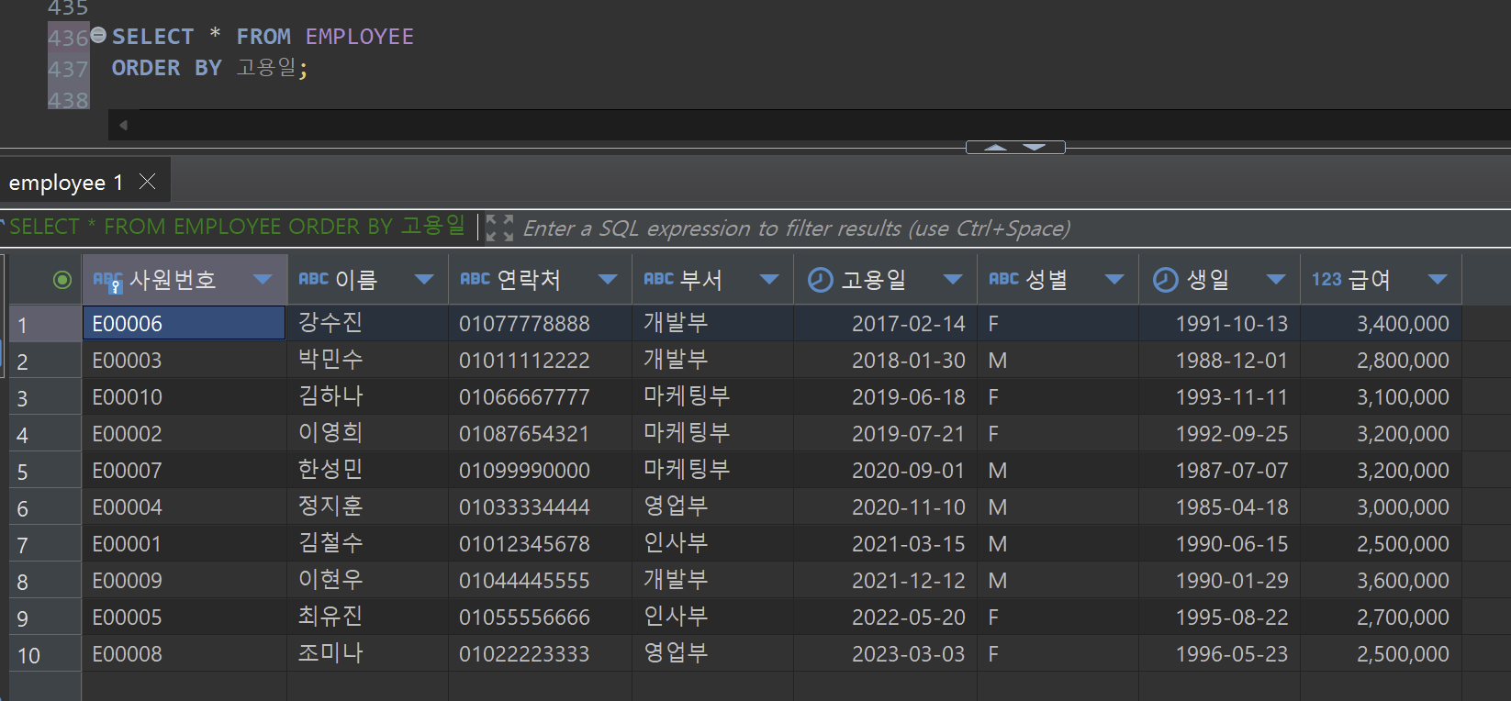Screen dimensions: 1511x701
Task: Open 생일 column filter dropdown
Action: [x=1276, y=280]
